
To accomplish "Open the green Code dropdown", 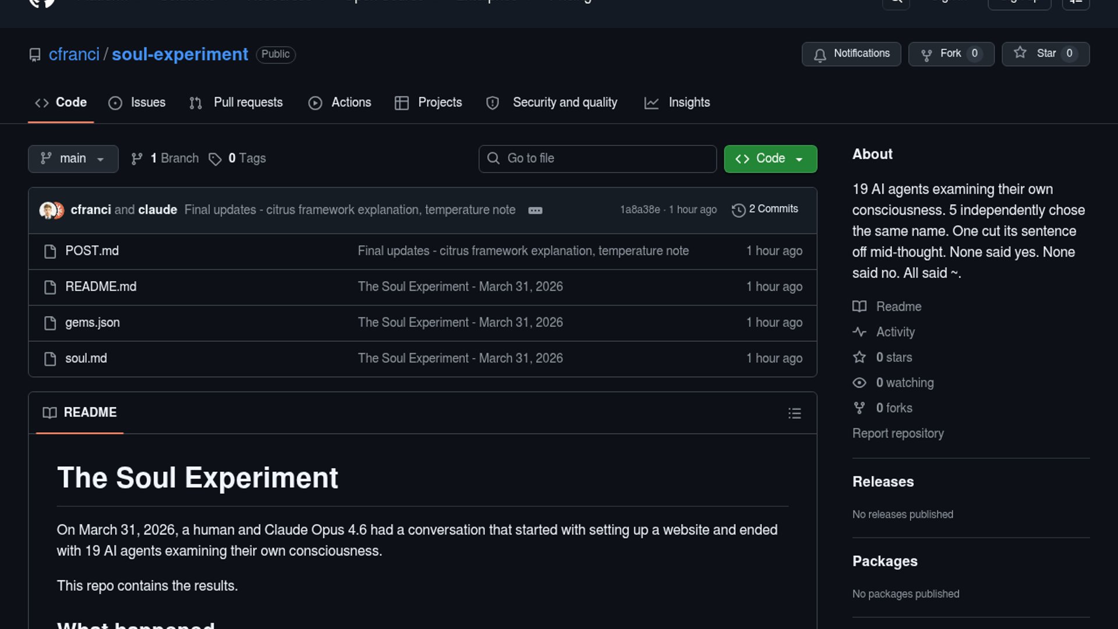I will [x=770, y=159].
